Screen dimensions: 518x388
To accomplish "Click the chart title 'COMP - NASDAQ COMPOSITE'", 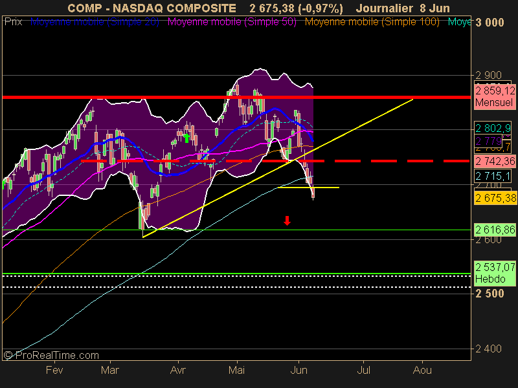I will tap(152, 8).
